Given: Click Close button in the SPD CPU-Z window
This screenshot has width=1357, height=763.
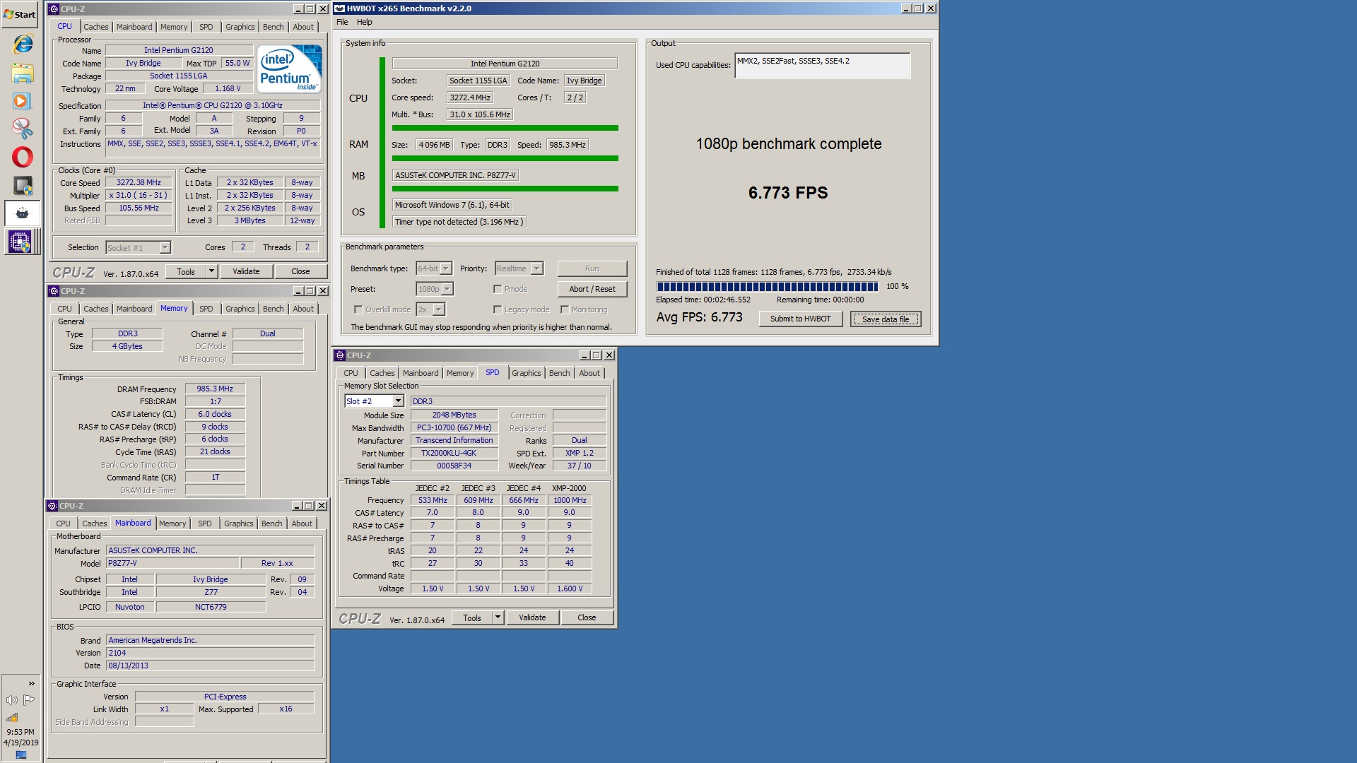Looking at the screenshot, I should coord(587,618).
